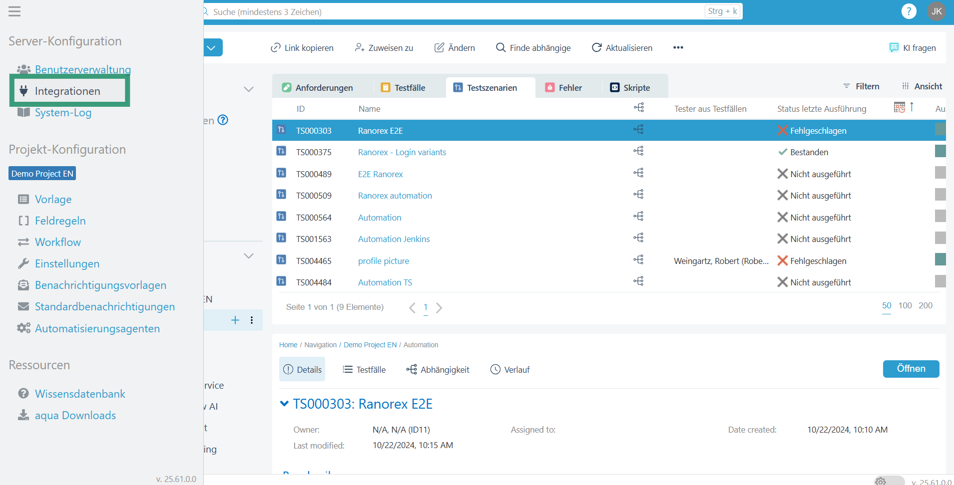Switch to the Fehler tab
The image size is (954, 485).
click(563, 88)
